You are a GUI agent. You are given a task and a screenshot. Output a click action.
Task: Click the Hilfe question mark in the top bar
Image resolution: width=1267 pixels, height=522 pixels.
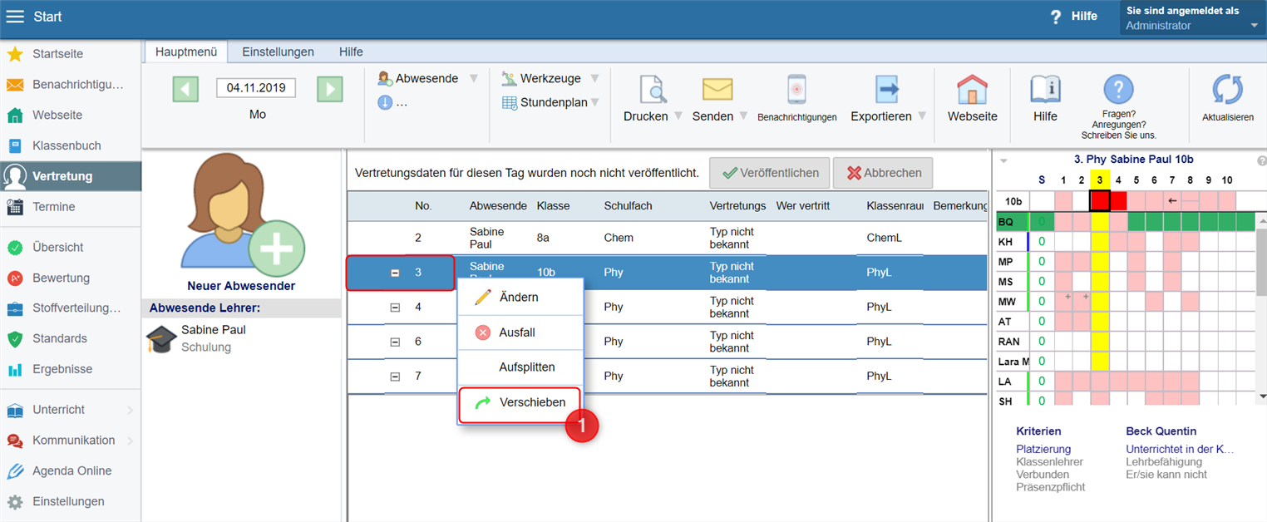[x=1056, y=17]
